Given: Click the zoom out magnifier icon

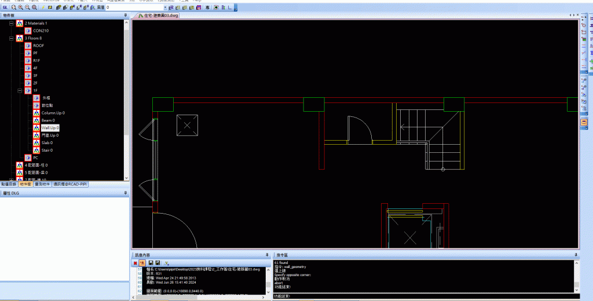Looking at the screenshot, I should tap(28, 8).
